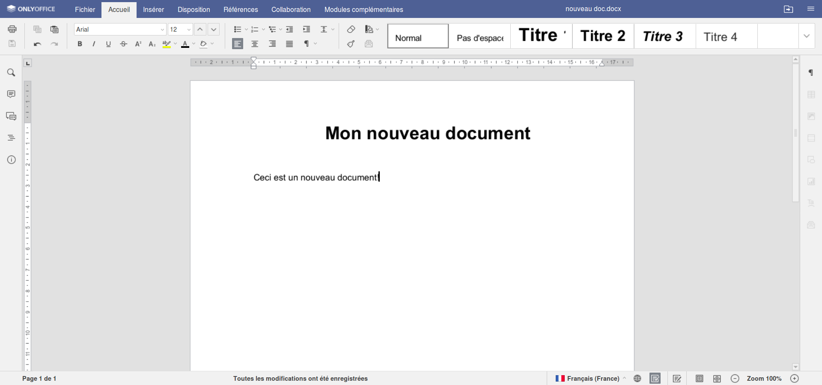Clear formatting with the Eraser icon
Screen dimensions: 822x385
click(351, 29)
